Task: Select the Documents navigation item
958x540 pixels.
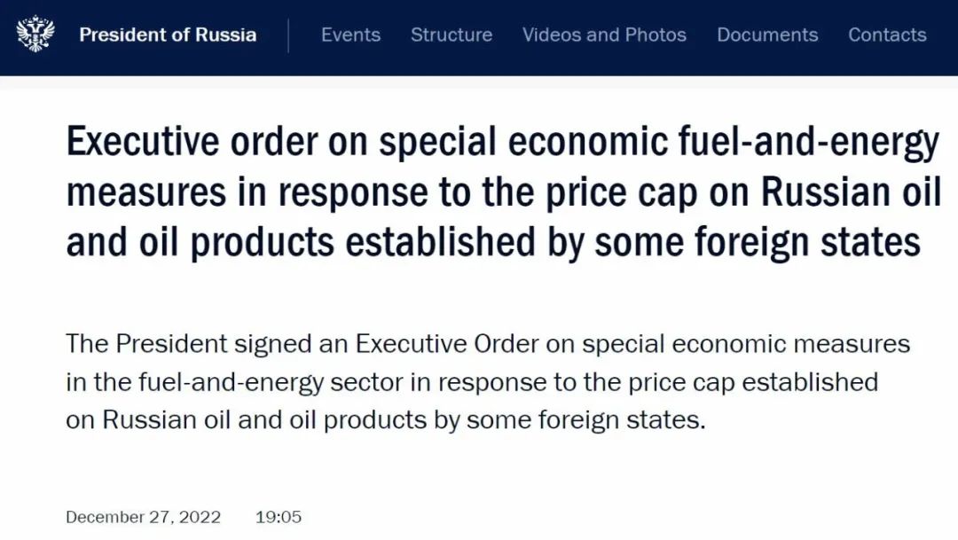Action: [x=767, y=35]
